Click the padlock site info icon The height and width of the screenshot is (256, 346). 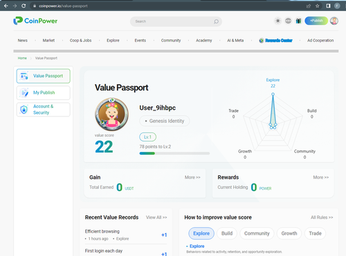click(x=35, y=6)
